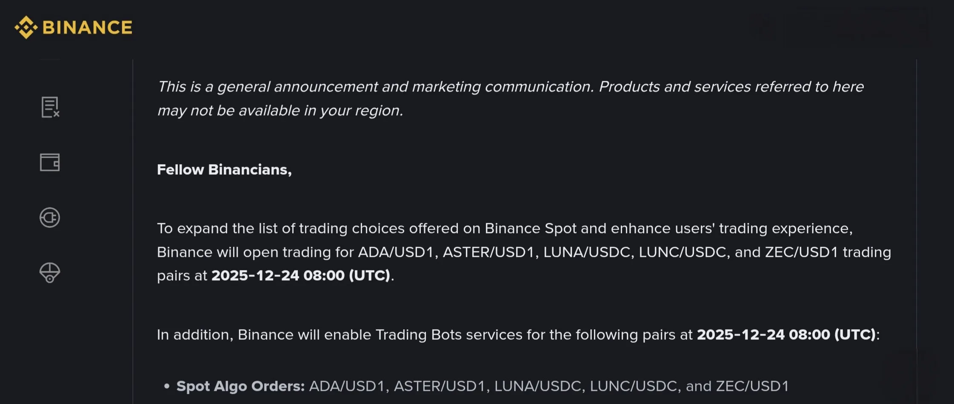Click the Binance diamond logo icon
Image resolution: width=954 pixels, height=404 pixels.
(x=26, y=28)
